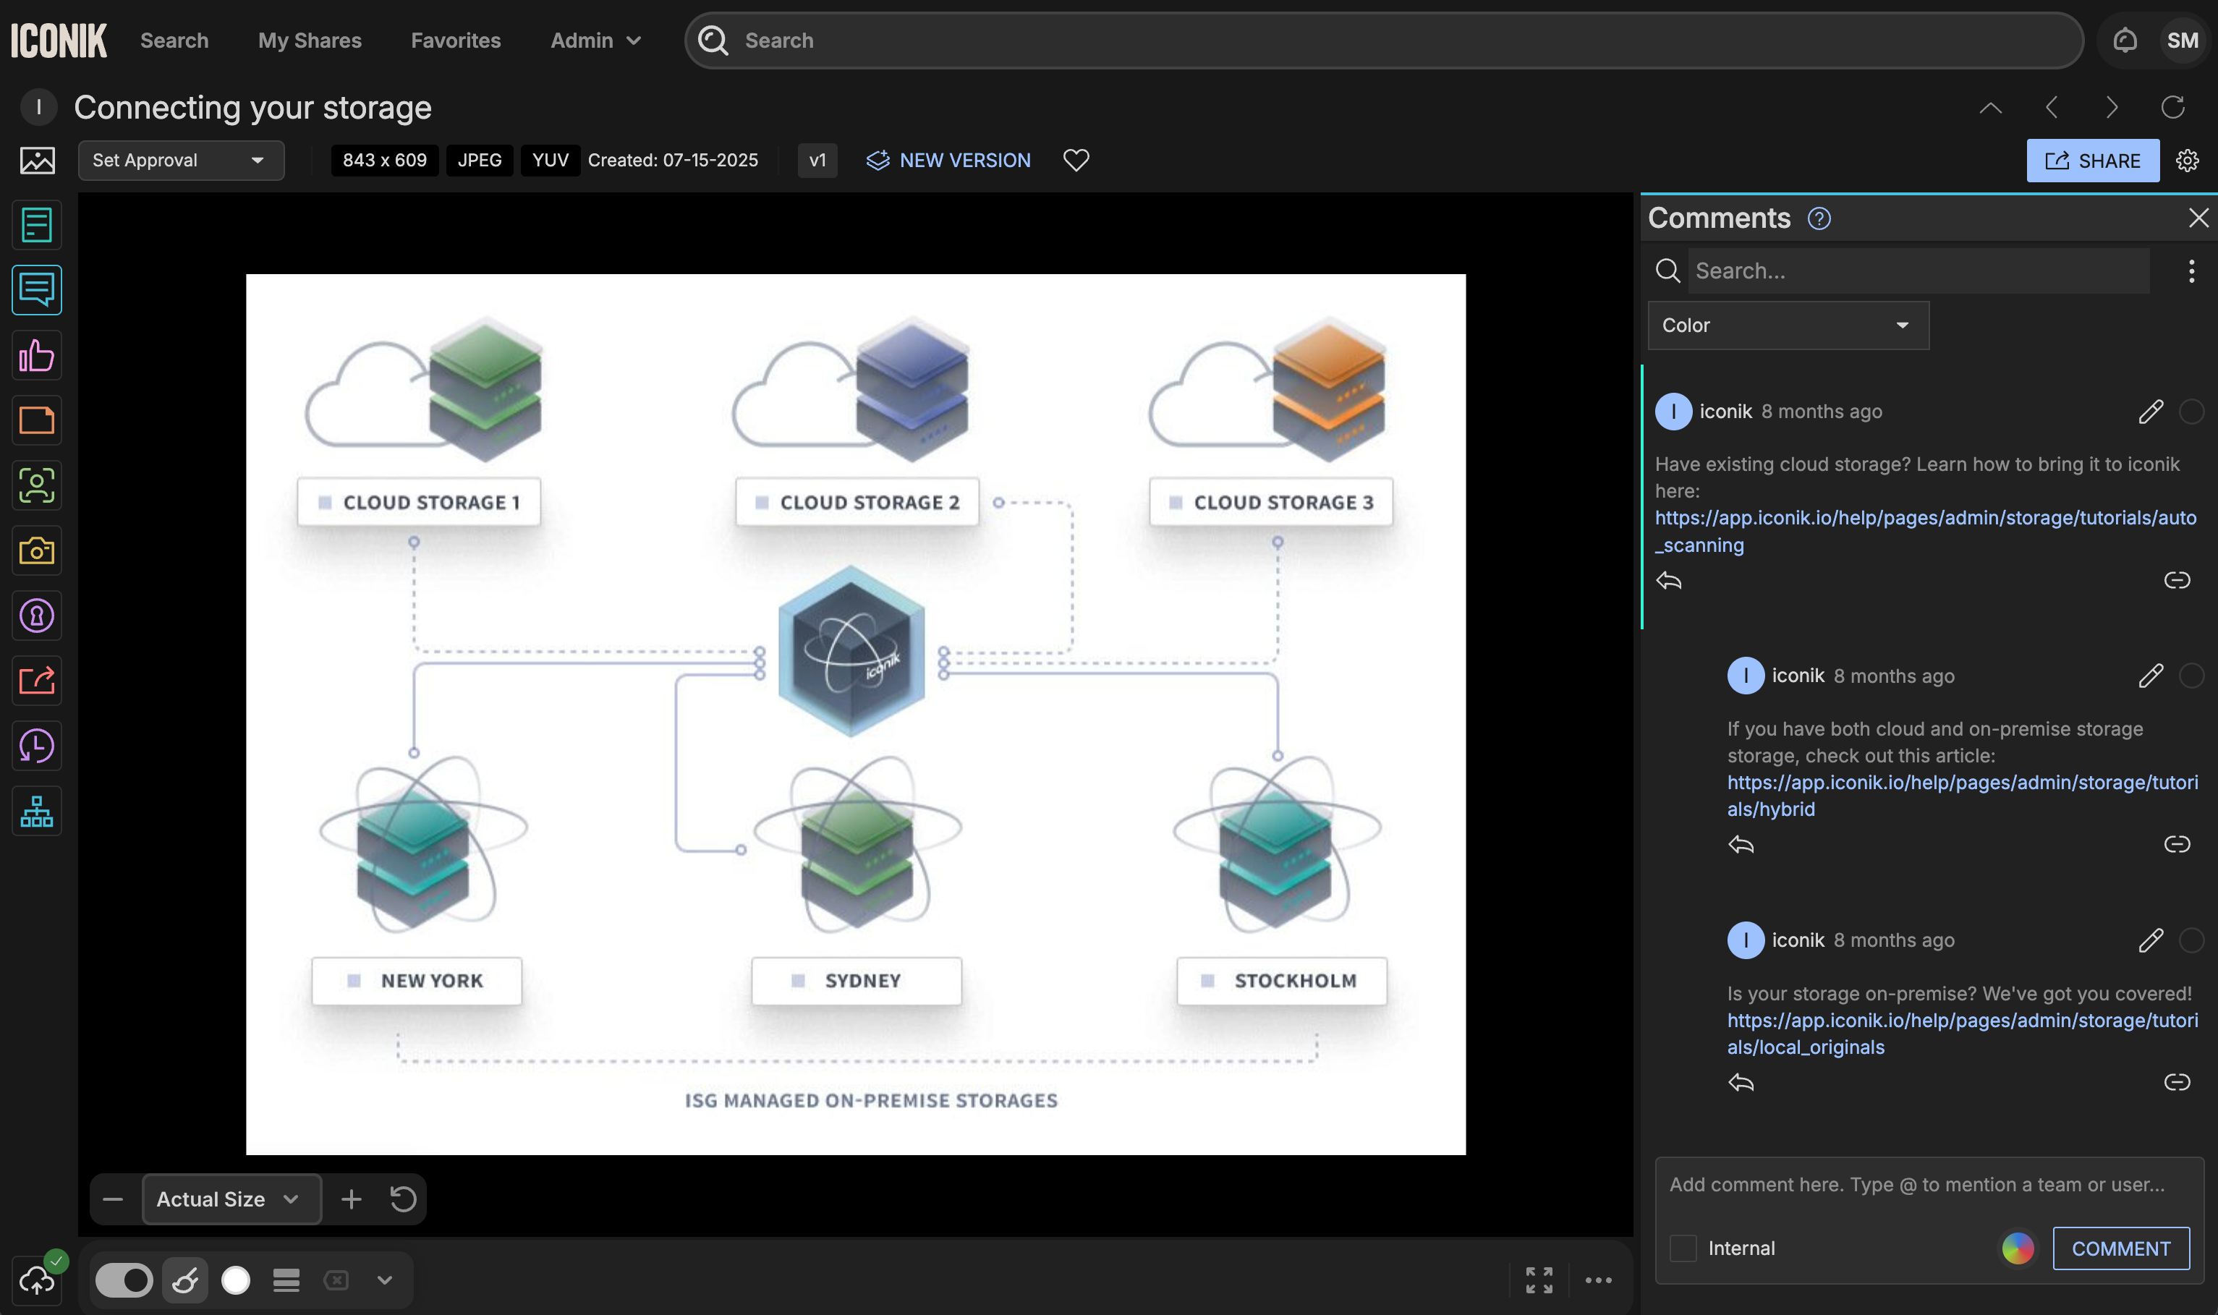Open the Admin menu
Viewport: 2218px width, 1315px height.
pos(595,41)
